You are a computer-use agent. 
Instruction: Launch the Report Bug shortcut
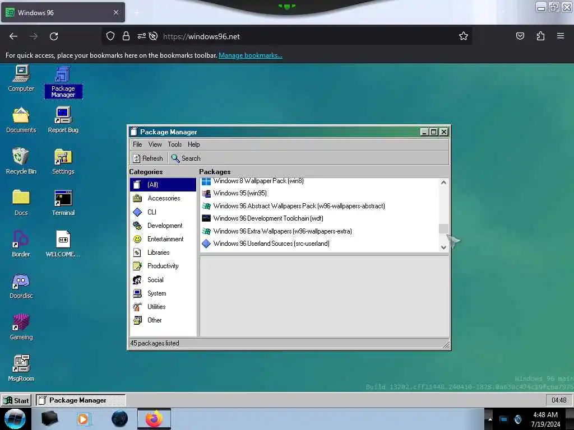click(63, 120)
